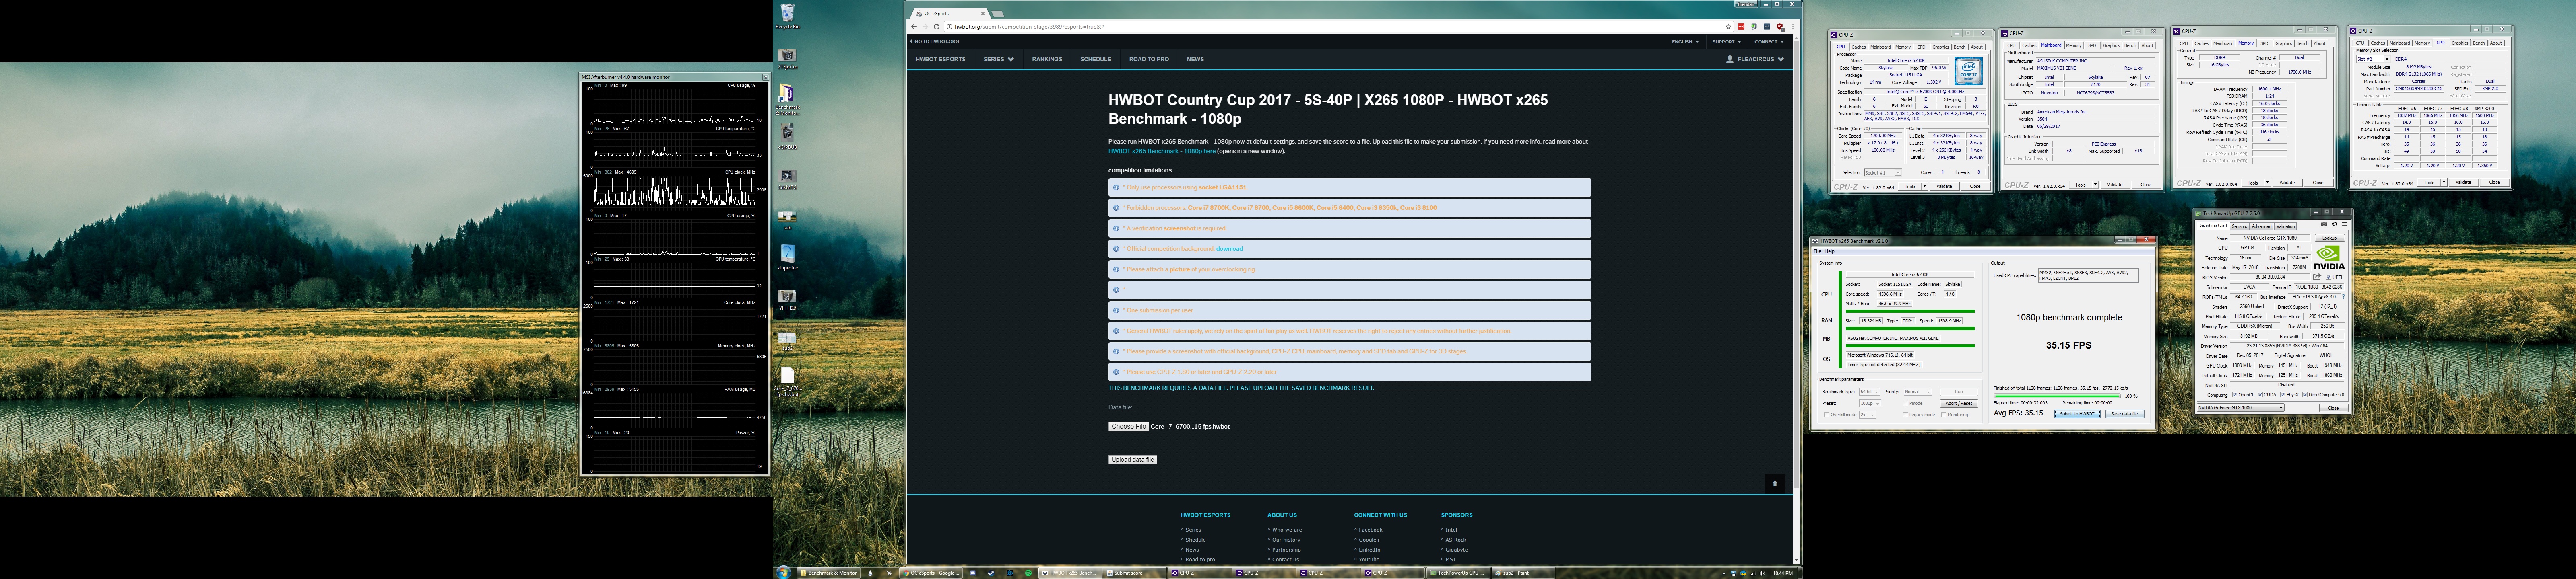Toggle the OpenCL checkbox in GPU-Z
2576x579 pixels.
point(2235,394)
